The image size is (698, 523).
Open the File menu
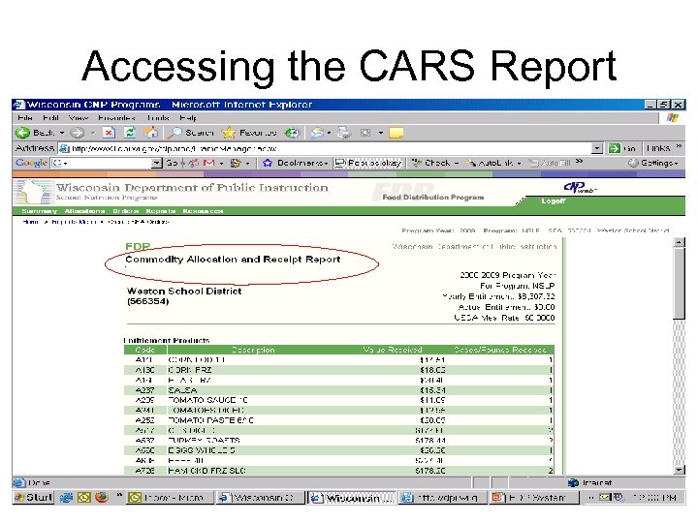[25, 118]
